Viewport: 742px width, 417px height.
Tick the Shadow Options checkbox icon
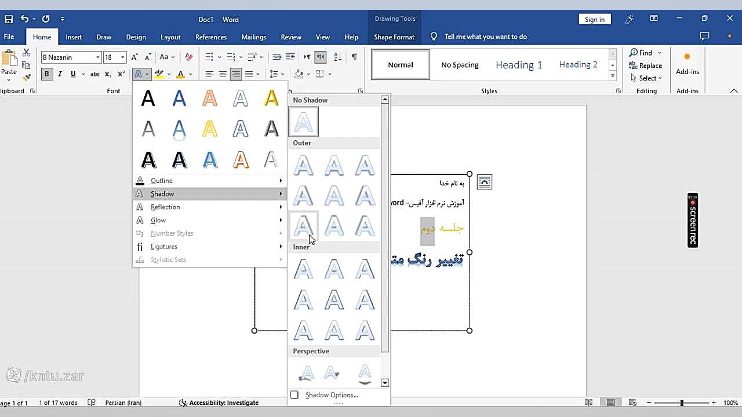pos(294,395)
